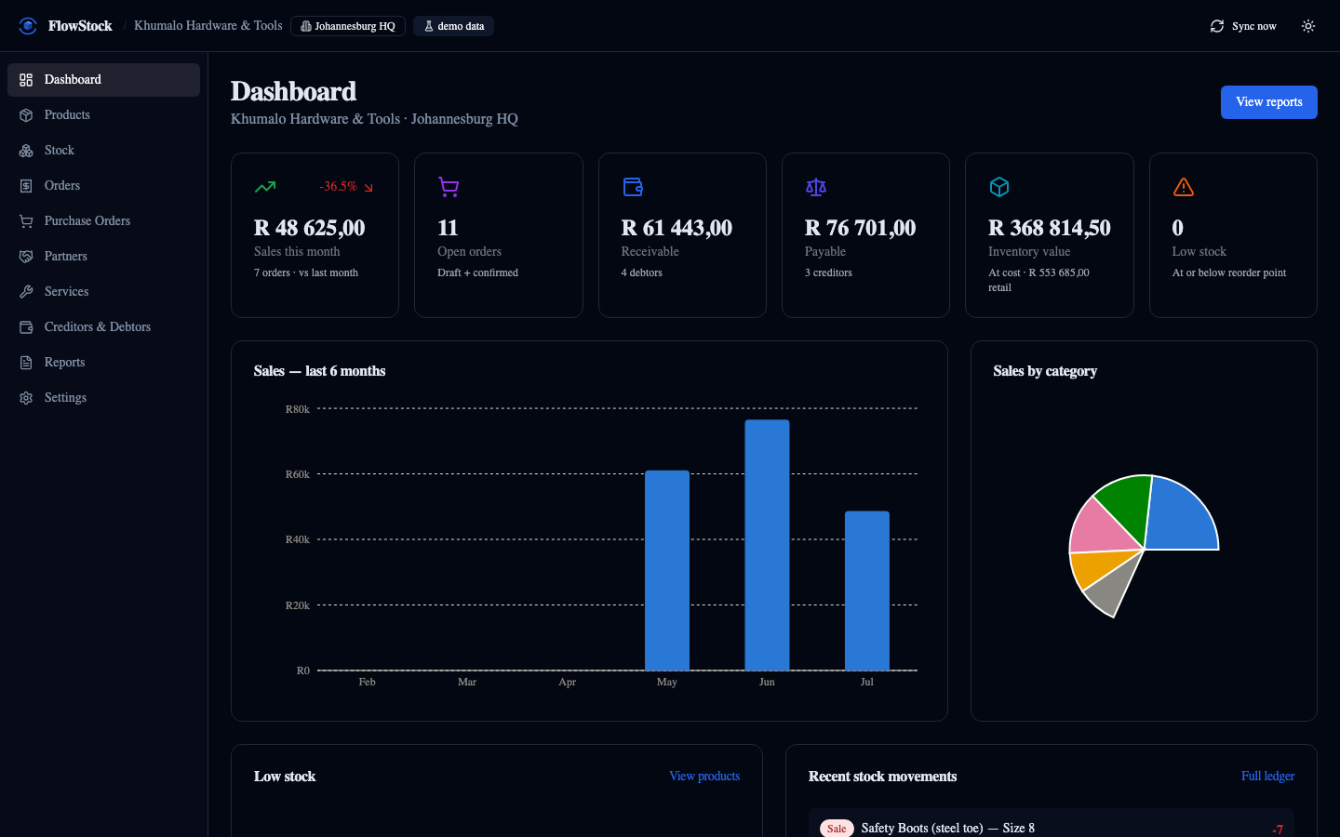Click the Partners handshake icon
This screenshot has width=1340, height=837.
click(26, 257)
